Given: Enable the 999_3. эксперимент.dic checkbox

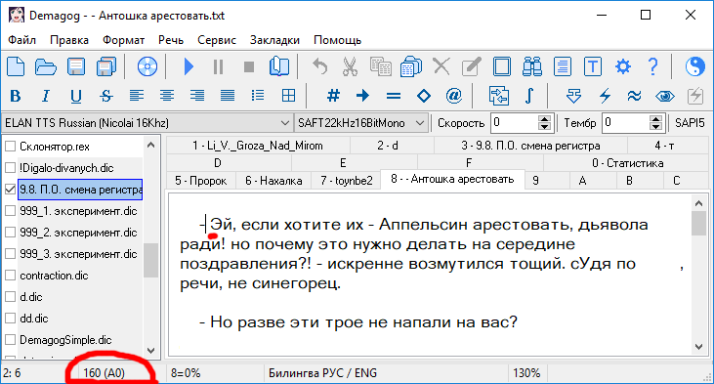Looking at the screenshot, I should tap(10, 253).
